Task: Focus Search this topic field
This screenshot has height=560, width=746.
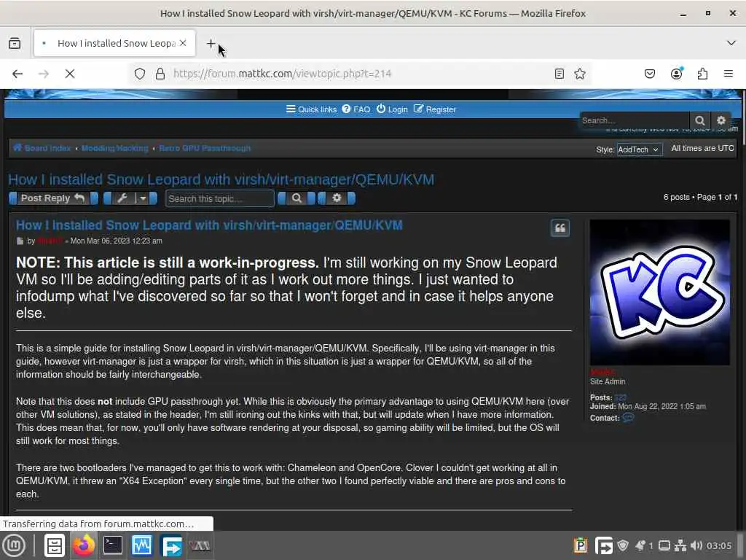Action: click(220, 198)
